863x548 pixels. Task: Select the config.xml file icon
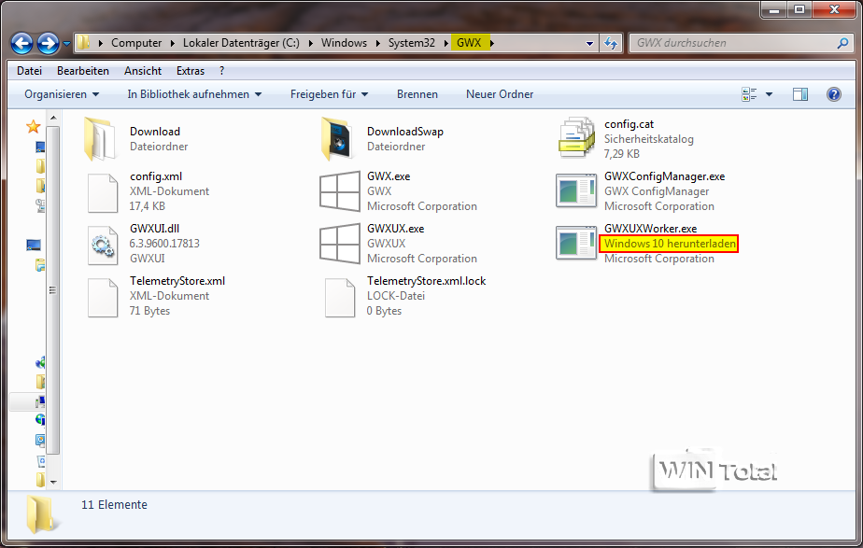pos(103,192)
